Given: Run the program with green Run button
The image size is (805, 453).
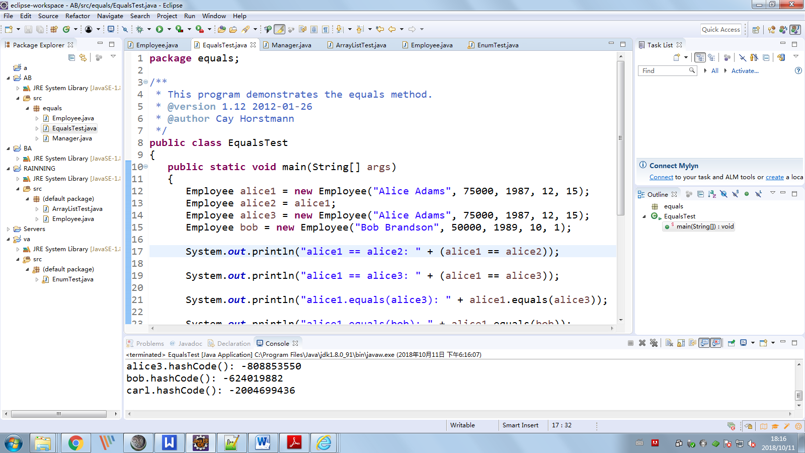Looking at the screenshot, I should (159, 29).
